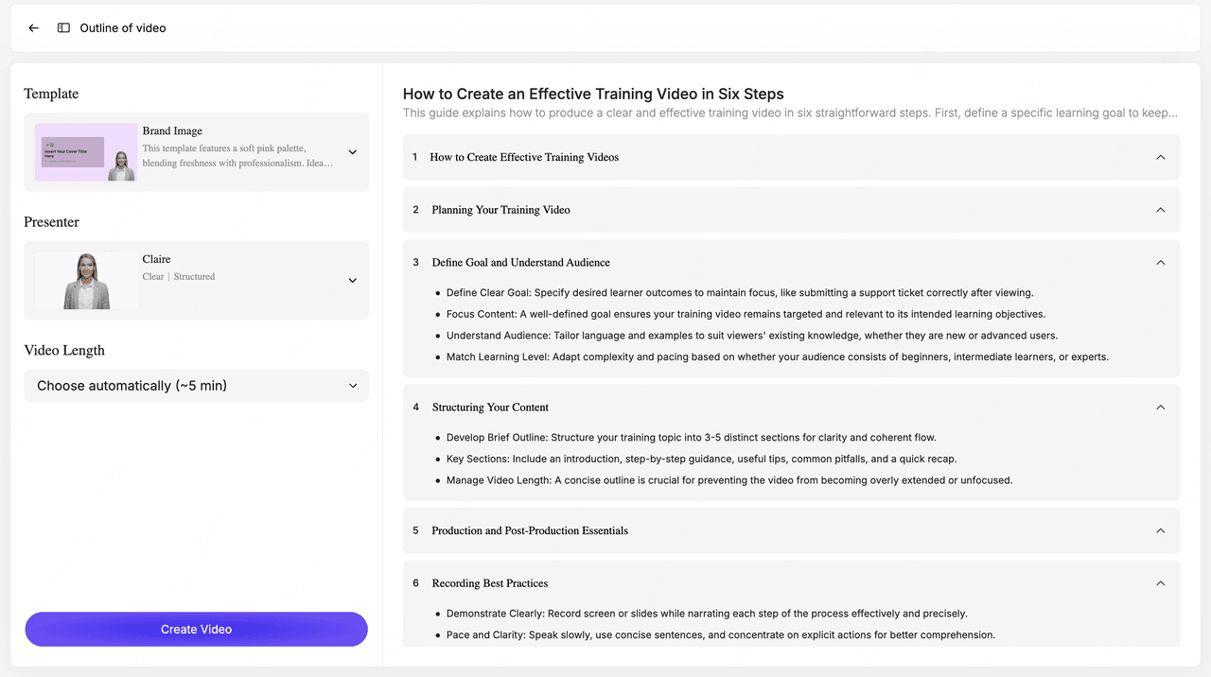Toggle the sidebar panel icon
The width and height of the screenshot is (1211, 677).
pos(63,28)
